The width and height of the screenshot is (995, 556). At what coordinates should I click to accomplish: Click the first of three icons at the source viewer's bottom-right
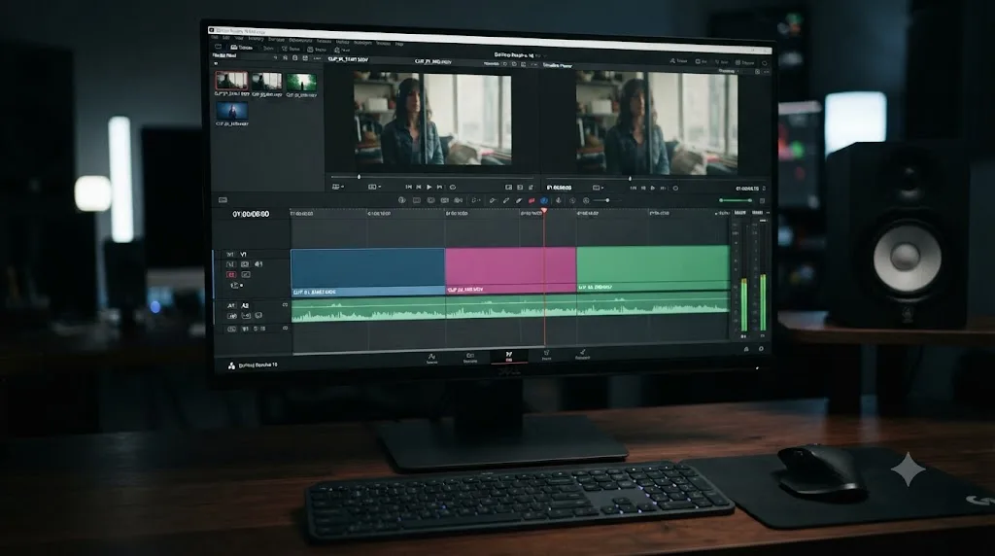(x=508, y=188)
